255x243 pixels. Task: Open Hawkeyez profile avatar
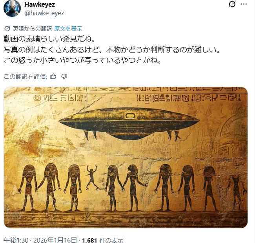click(12, 9)
